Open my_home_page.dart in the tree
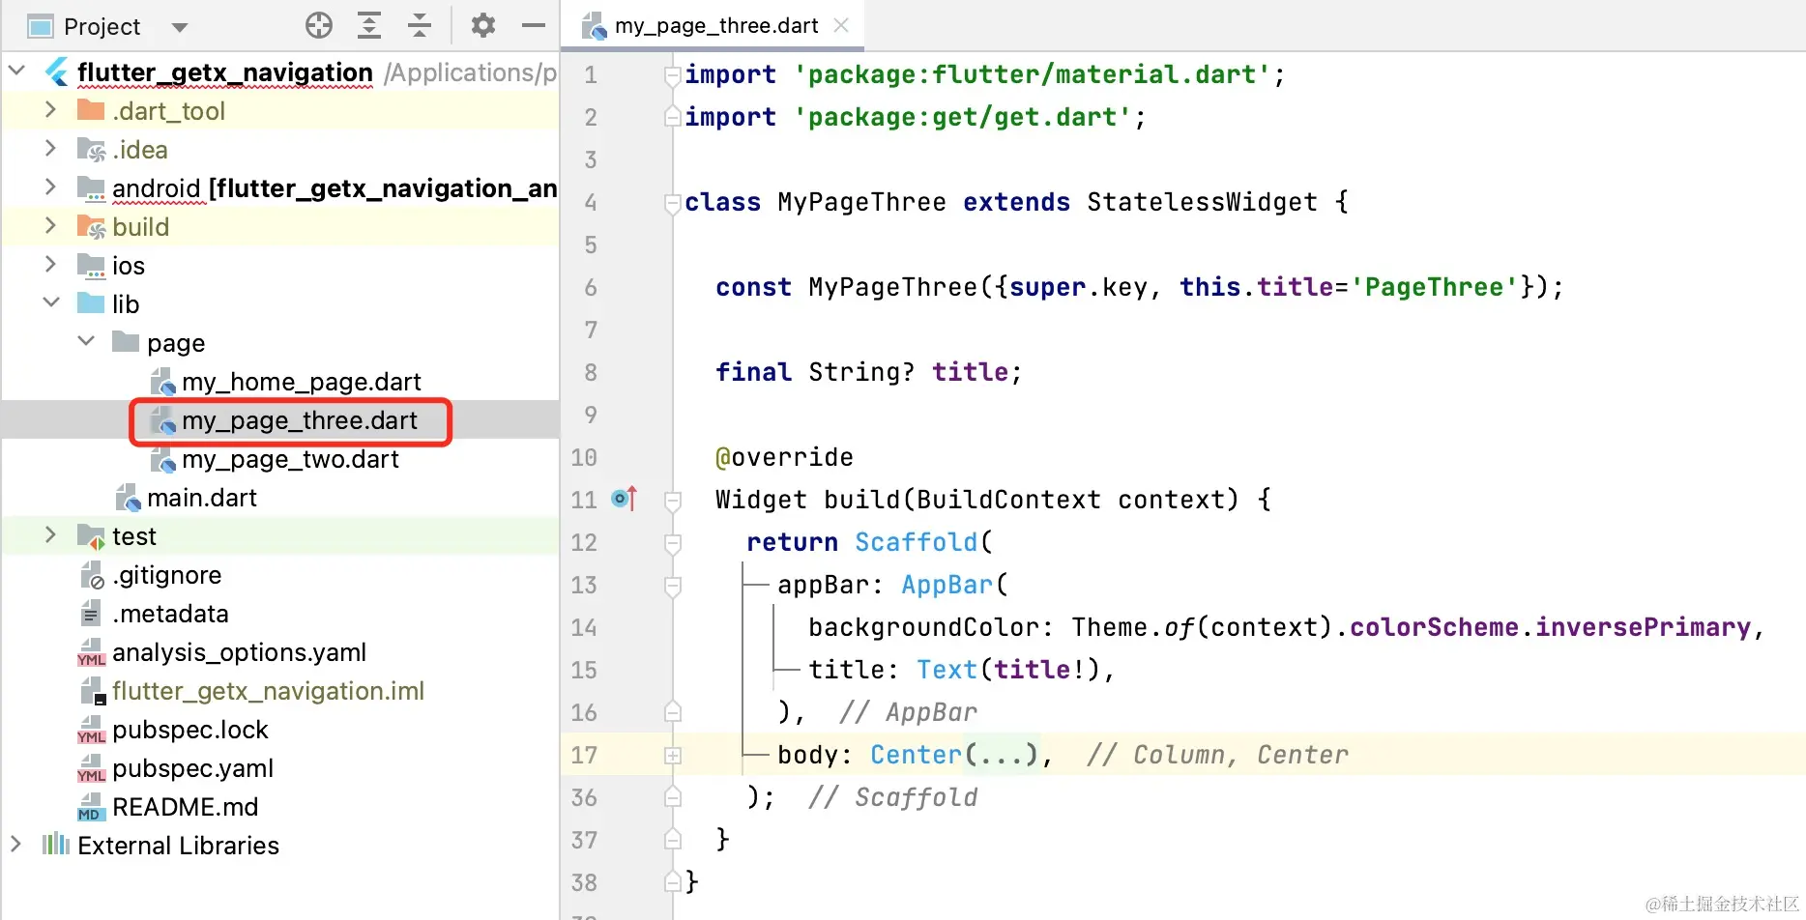Image resolution: width=1806 pixels, height=920 pixels. pyautogui.click(x=301, y=382)
